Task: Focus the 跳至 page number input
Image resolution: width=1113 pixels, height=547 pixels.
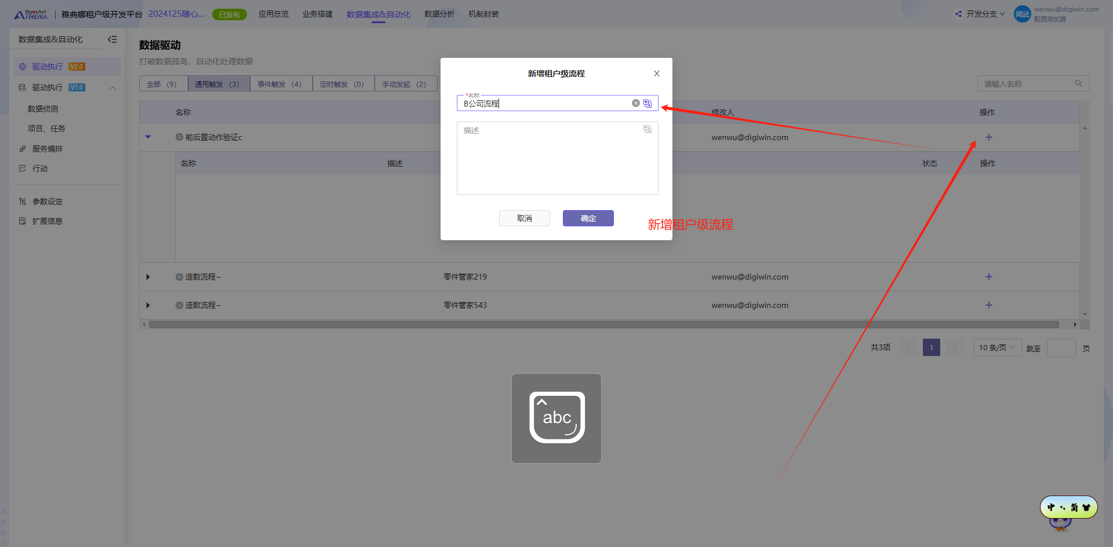Action: 1061,348
